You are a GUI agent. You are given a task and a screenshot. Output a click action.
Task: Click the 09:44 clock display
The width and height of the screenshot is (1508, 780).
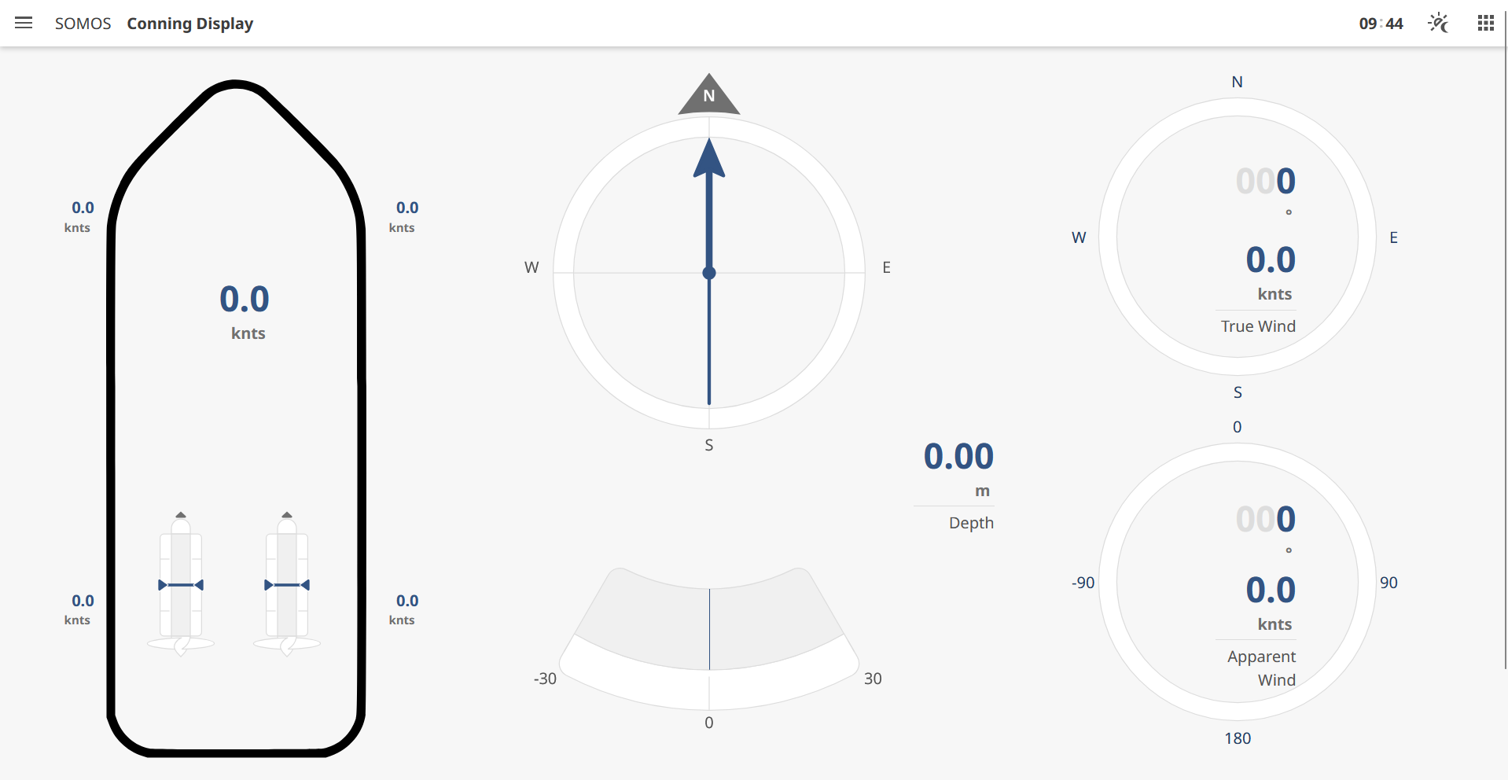coord(1381,24)
